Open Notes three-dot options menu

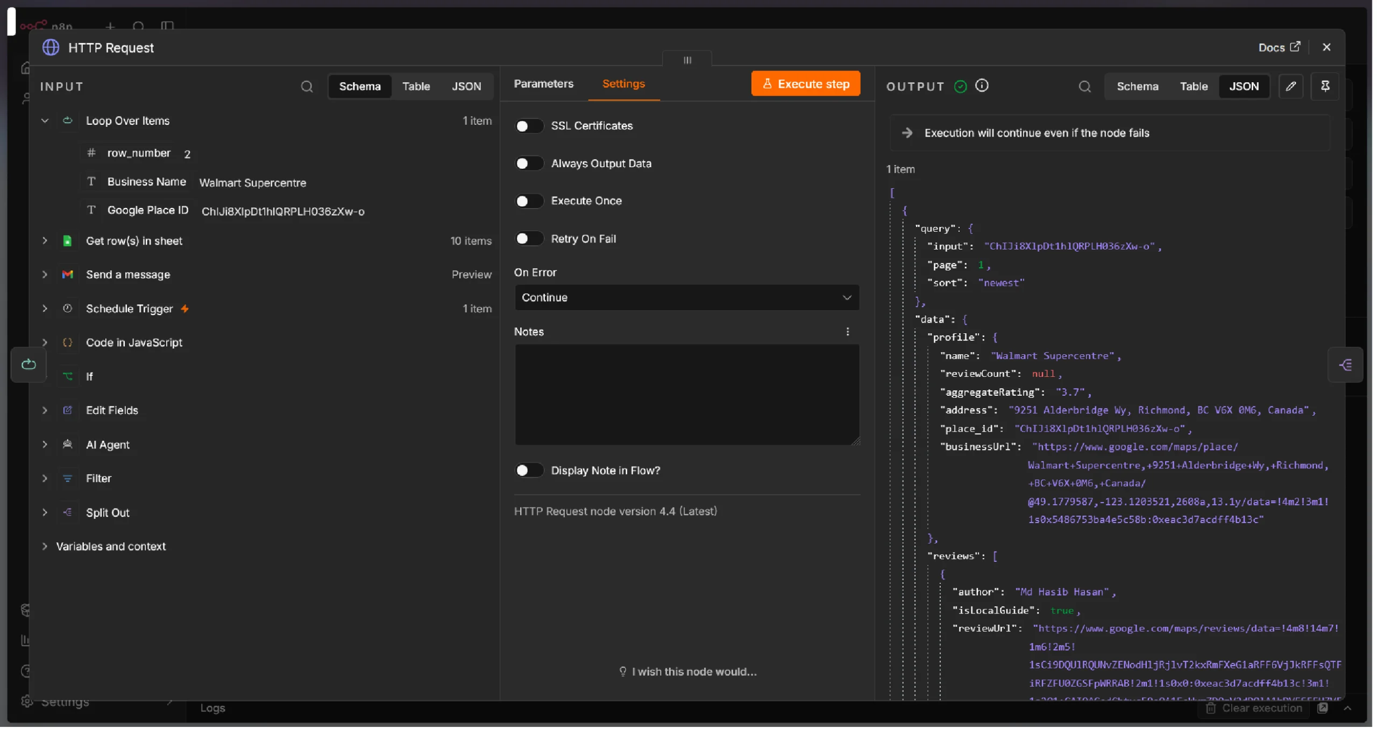[848, 332]
